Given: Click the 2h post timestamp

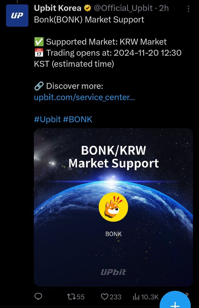Looking at the screenshot, I should pos(164,8).
